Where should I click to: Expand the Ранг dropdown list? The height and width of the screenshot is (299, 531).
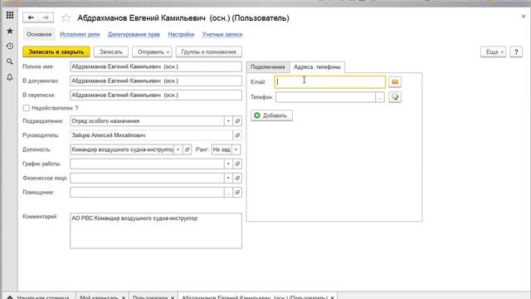click(x=236, y=149)
